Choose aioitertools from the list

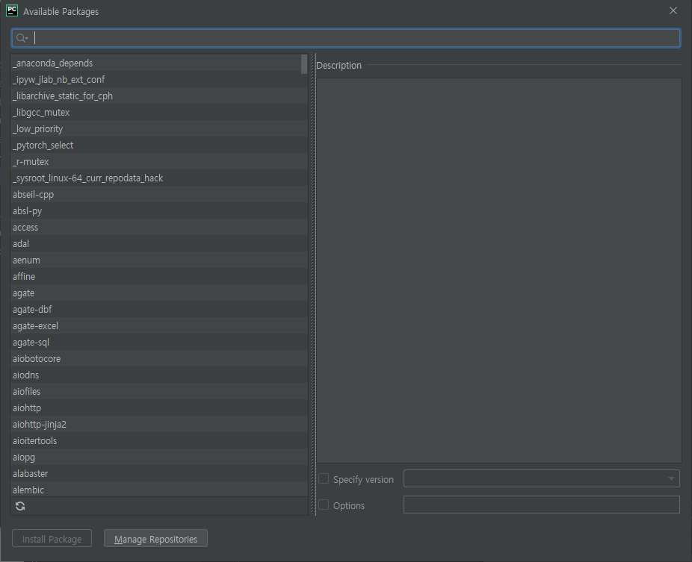pos(159,441)
